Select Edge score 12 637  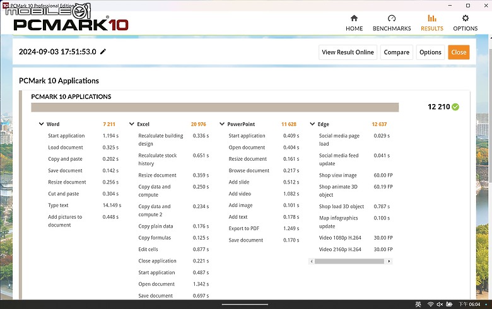(379, 124)
